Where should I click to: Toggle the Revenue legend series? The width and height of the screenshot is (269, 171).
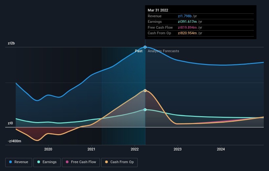19,162
